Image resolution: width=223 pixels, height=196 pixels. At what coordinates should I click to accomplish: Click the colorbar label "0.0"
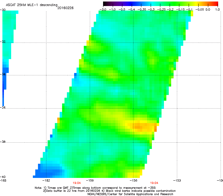coord(208,10)
